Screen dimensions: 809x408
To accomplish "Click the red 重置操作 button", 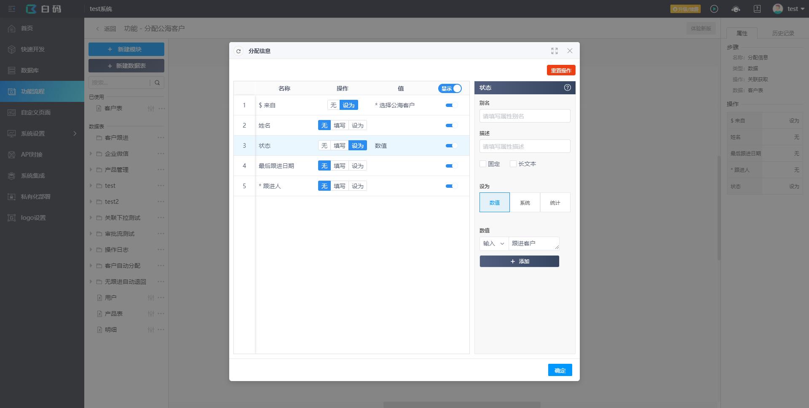I will 561,70.
